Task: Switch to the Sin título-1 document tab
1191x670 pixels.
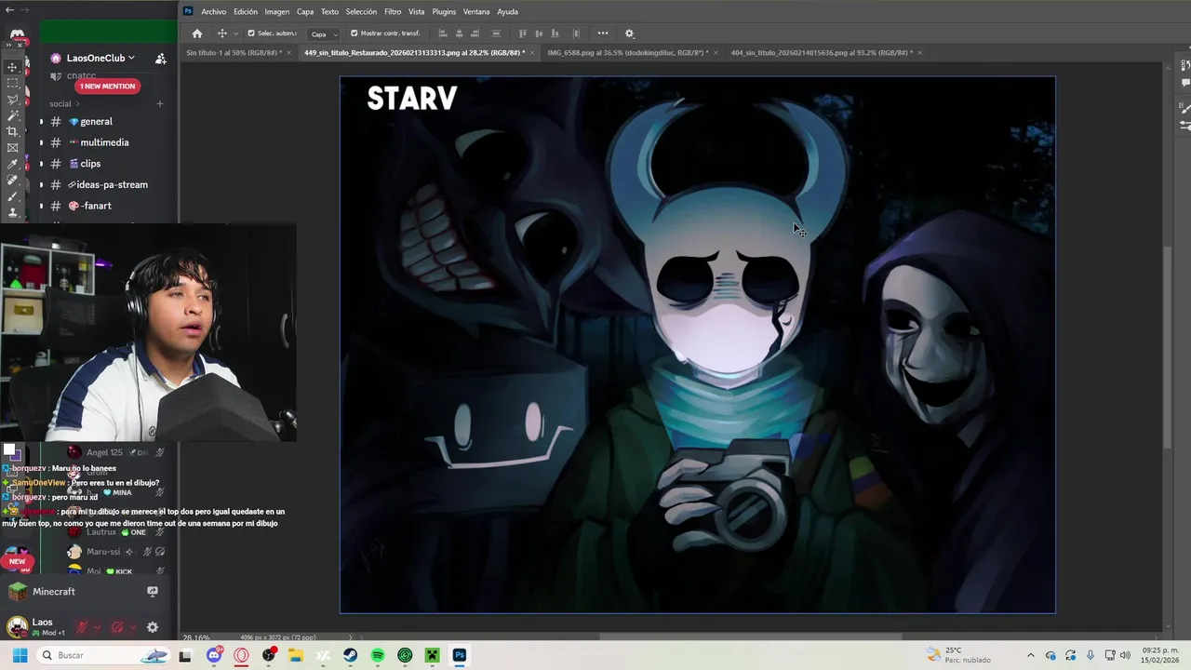Action: (234, 53)
